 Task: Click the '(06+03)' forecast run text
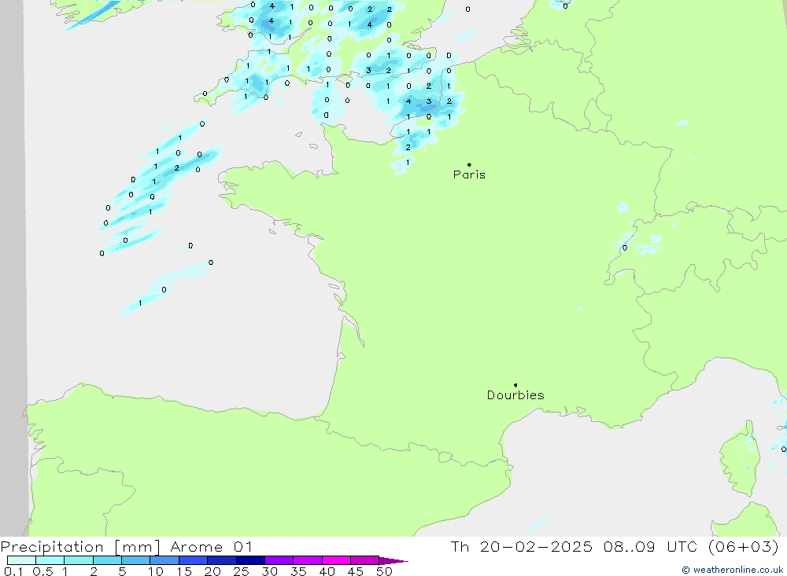[x=744, y=547]
